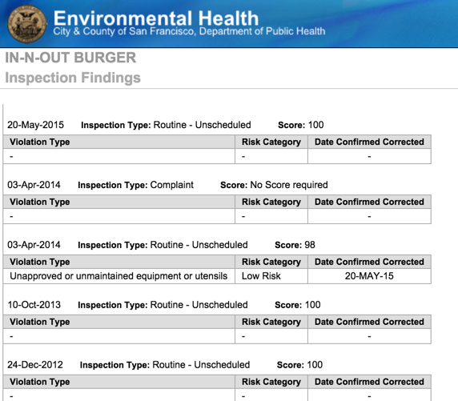Click the 24-Dec-2012 inspection date
The width and height of the screenshot is (458, 401).
35,365
